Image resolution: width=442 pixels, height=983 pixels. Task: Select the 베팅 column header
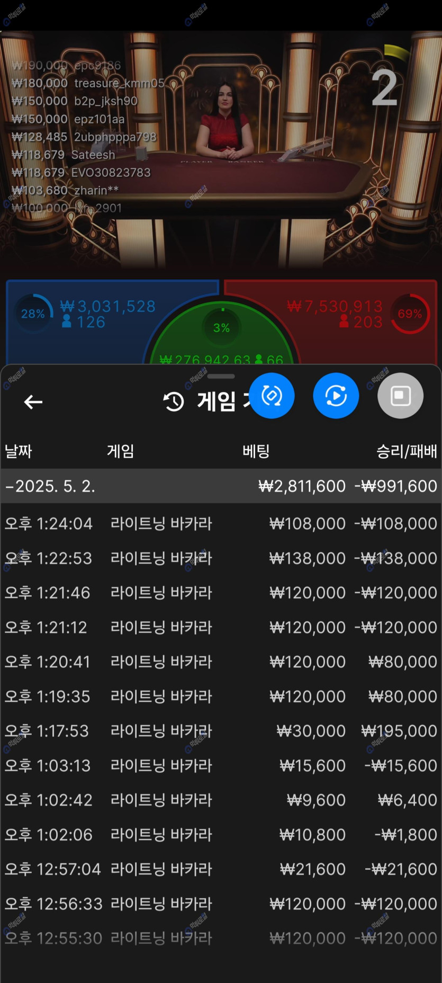(x=256, y=451)
